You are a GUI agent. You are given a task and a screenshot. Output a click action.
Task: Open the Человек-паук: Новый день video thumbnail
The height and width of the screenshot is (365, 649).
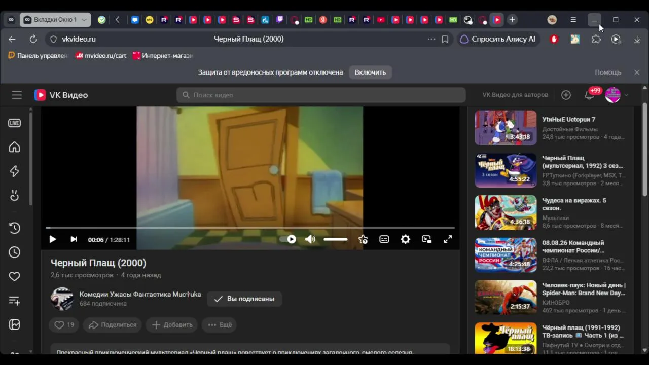(x=506, y=297)
